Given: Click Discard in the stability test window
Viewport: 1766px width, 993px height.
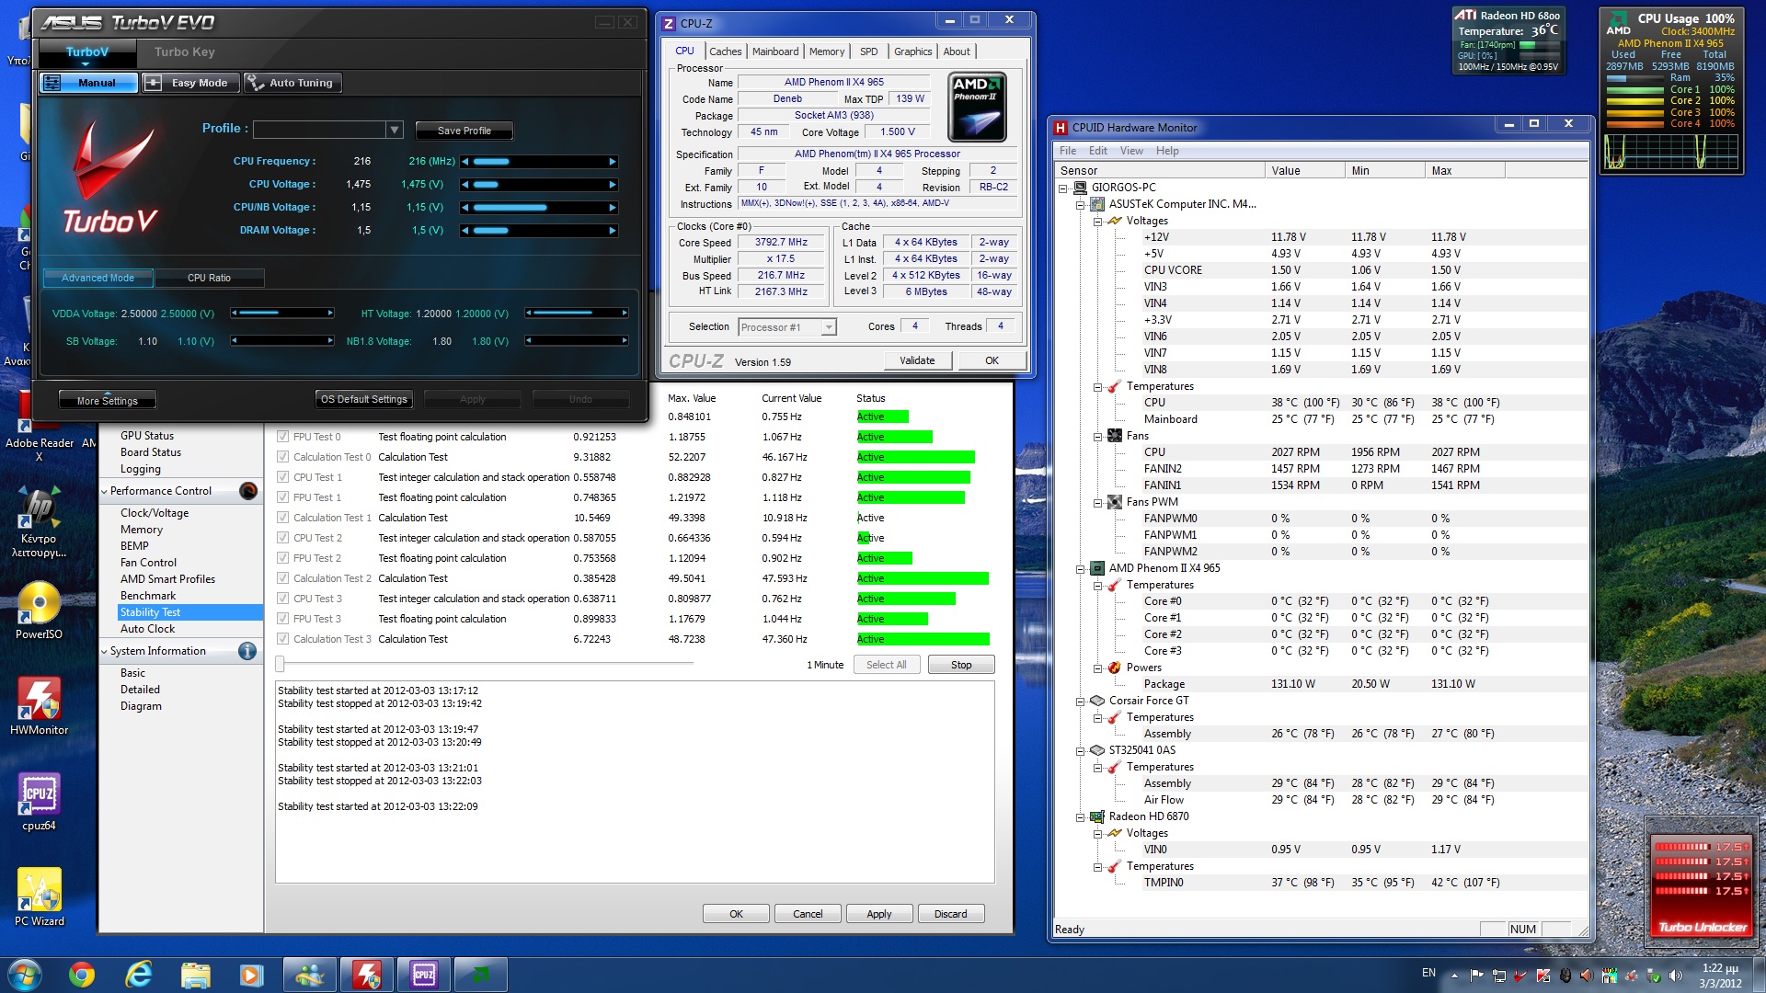Looking at the screenshot, I should click(950, 914).
